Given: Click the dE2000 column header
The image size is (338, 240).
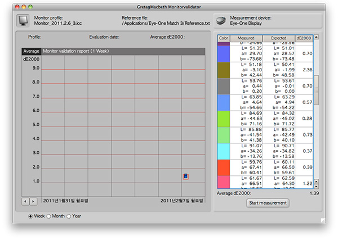Looking at the screenshot, I should tap(305, 38).
